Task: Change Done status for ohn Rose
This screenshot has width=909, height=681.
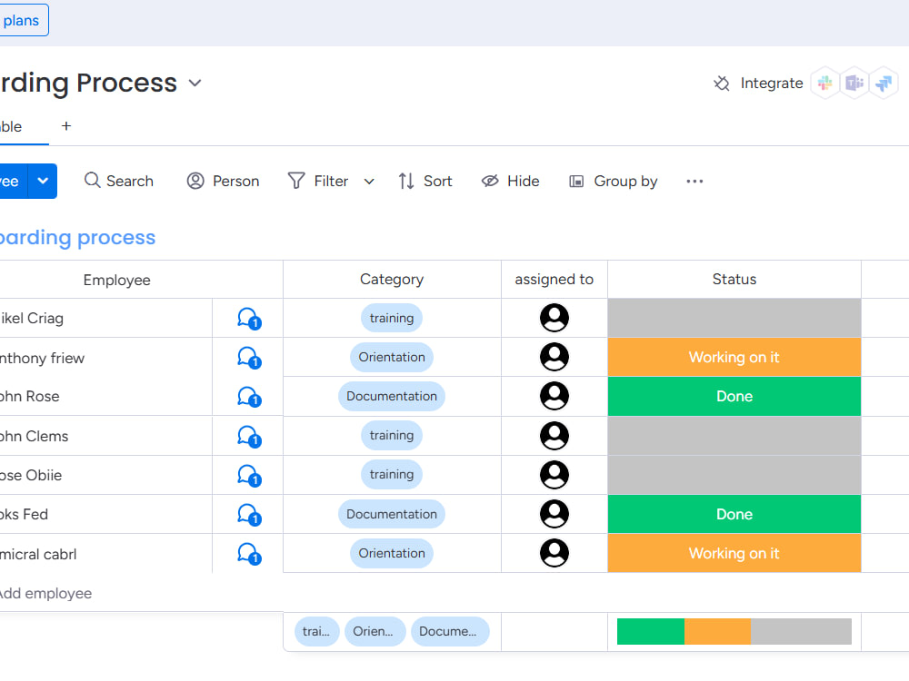Action: 734,397
